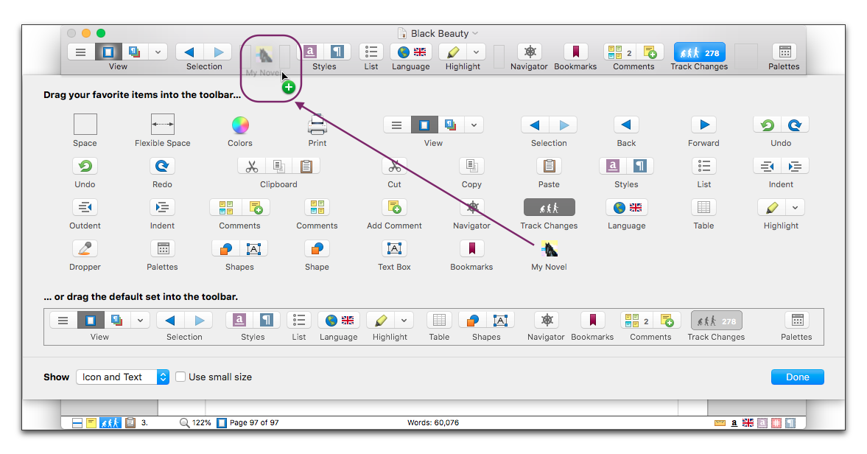This screenshot has height=454, width=867.
Task: Select the Colors wheel item
Action: [240, 125]
